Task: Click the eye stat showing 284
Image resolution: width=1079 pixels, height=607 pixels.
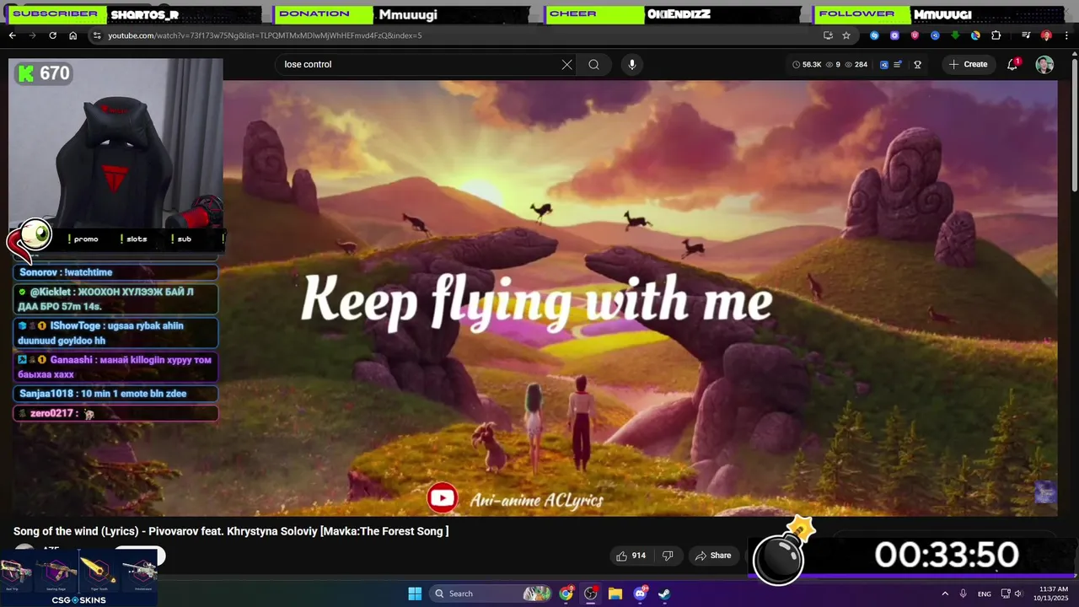Action: (856, 64)
